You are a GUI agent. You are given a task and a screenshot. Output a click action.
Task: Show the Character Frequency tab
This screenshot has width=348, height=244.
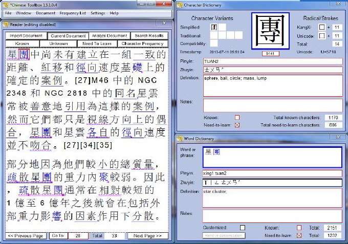pyautogui.click(x=142, y=43)
